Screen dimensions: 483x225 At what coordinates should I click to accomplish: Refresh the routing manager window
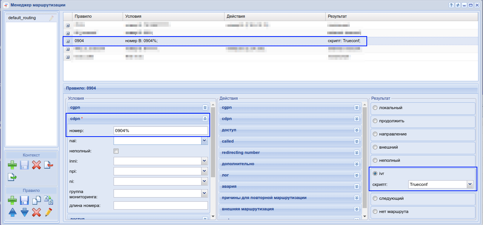pyautogui.click(x=458, y=5)
